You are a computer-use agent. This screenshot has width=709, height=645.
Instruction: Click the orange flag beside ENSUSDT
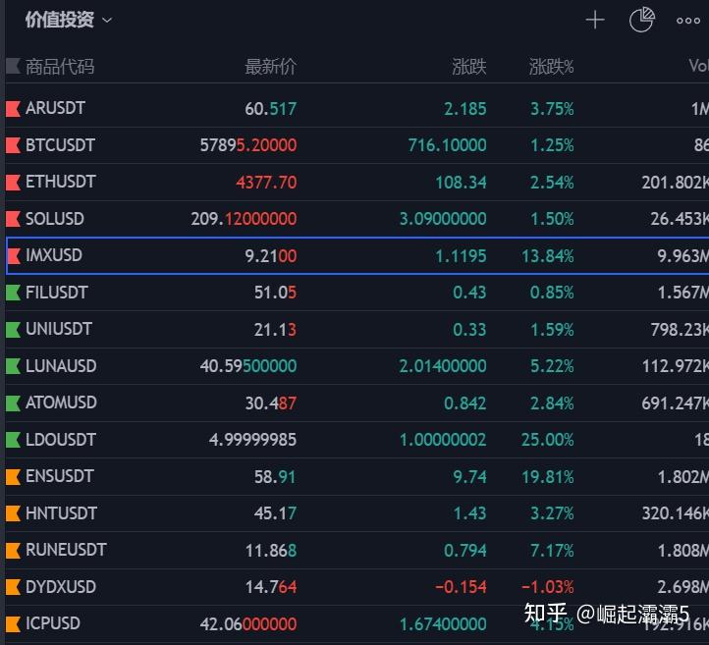[13, 476]
